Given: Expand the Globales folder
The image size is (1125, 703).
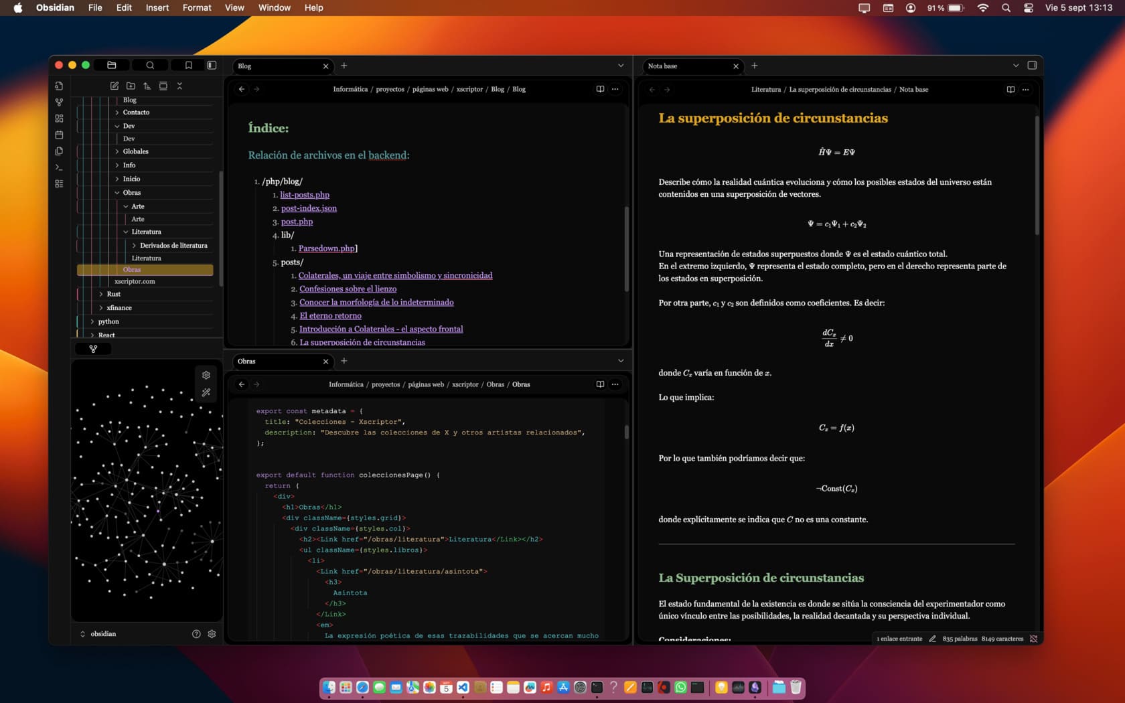Looking at the screenshot, I should [x=117, y=151].
